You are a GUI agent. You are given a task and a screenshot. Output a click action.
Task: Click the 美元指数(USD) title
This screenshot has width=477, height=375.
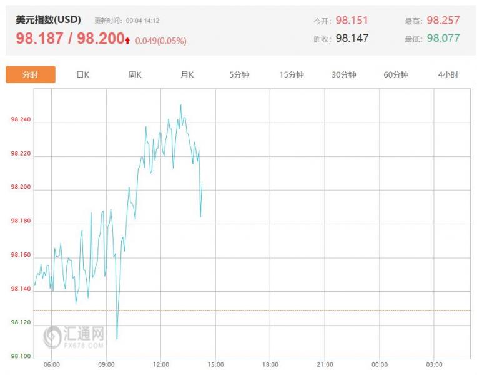point(48,20)
